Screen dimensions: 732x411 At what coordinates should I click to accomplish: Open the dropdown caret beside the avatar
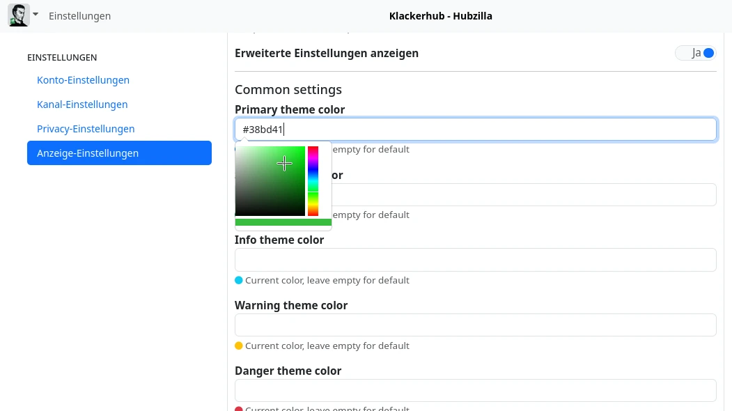(x=36, y=15)
